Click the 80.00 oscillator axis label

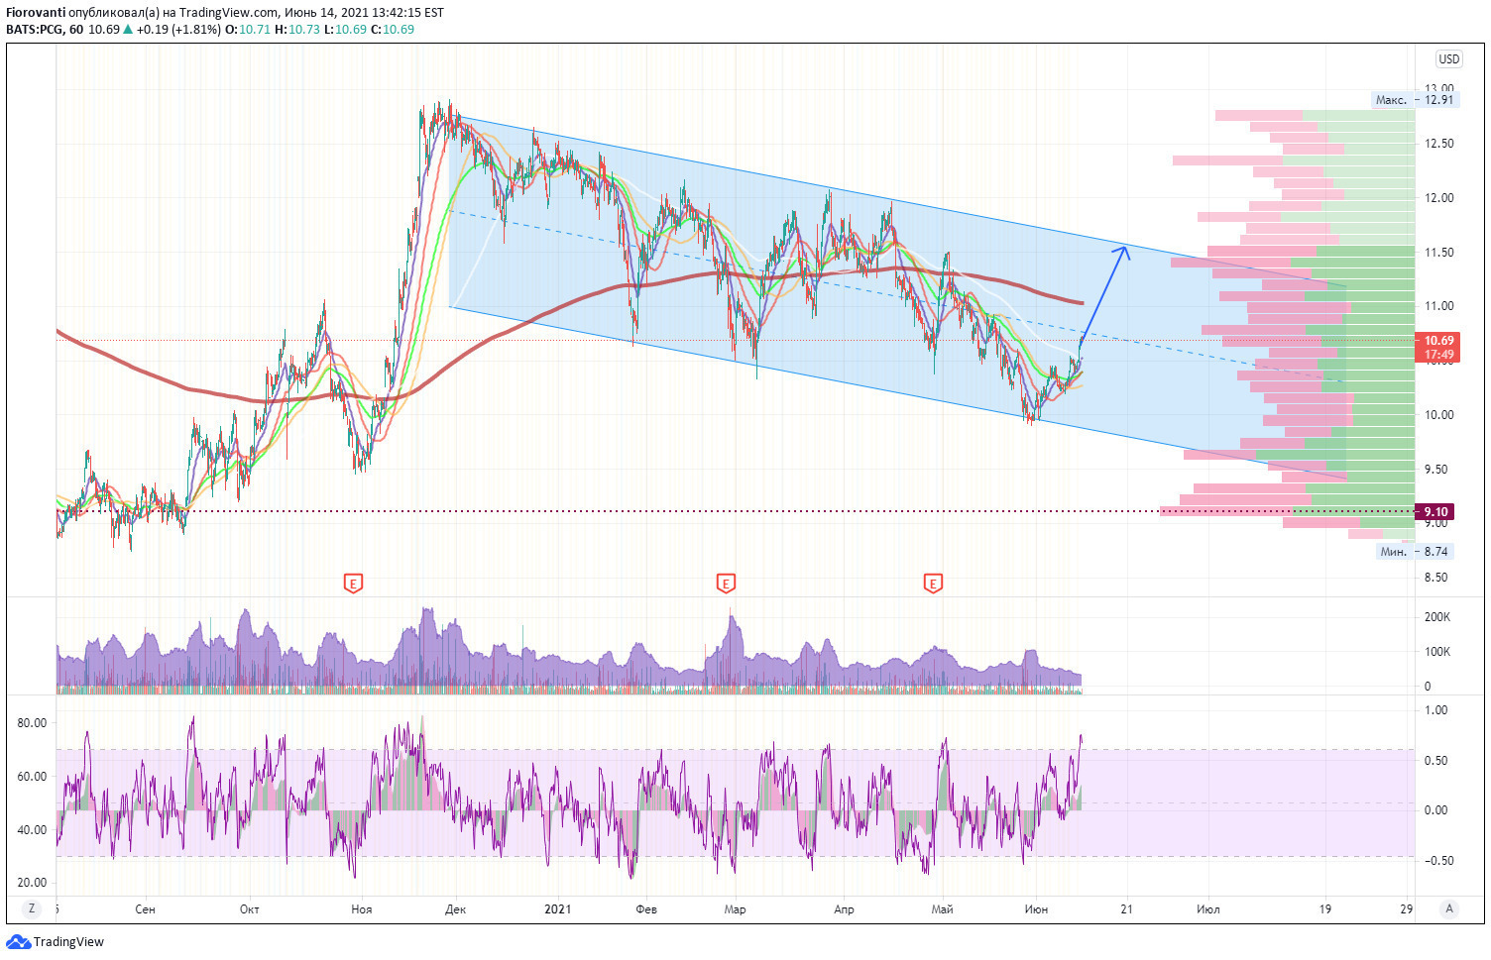pyautogui.click(x=32, y=723)
